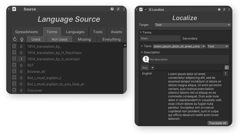The image size is (242, 136).
Task: Open the term name dropdown lorem_ipsum_dolor
Action: coord(179,46)
